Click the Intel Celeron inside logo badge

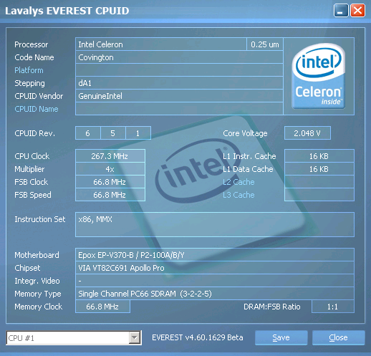(x=319, y=76)
